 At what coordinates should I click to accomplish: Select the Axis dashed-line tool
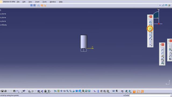coord(150,41)
